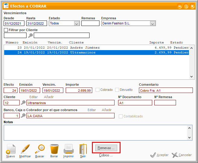The height and width of the screenshot is (163, 198).
Task: Click the Aceptar checkmark button
Action: point(159,155)
